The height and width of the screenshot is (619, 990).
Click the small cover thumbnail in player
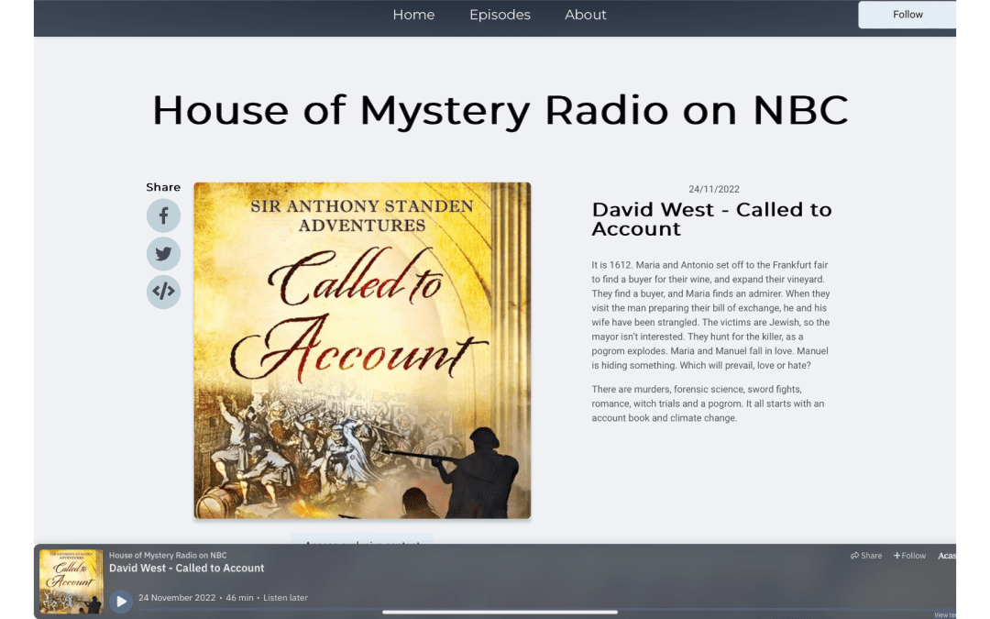pyautogui.click(x=71, y=581)
